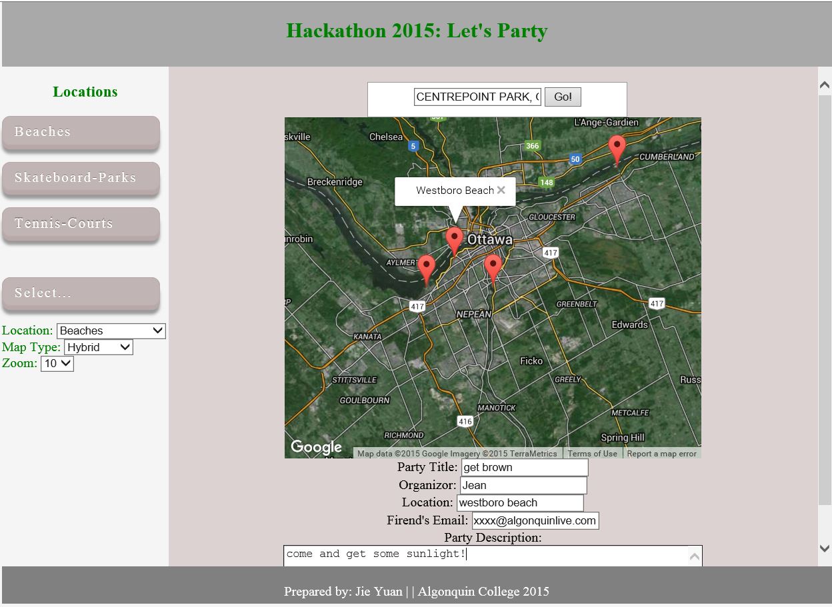The image size is (832, 607).
Task: Click the Select... button
Action: 81,293
